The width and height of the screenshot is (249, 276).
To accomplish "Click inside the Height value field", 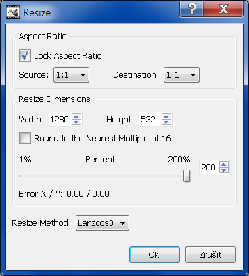I will point(150,119).
